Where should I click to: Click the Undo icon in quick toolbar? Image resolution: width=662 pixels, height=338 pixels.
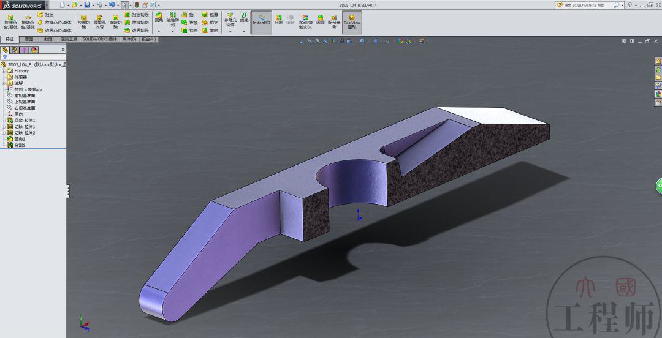112,5
